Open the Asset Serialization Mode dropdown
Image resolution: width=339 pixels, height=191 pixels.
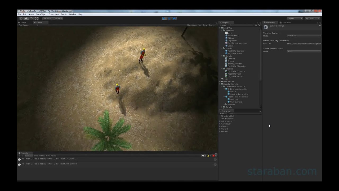[304, 51]
